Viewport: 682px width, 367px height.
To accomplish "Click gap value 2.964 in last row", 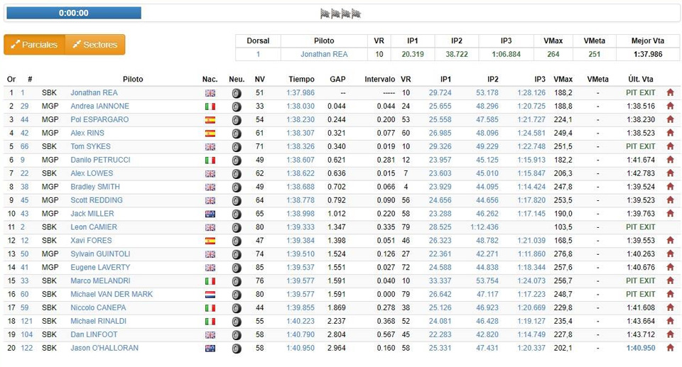I will click(337, 348).
